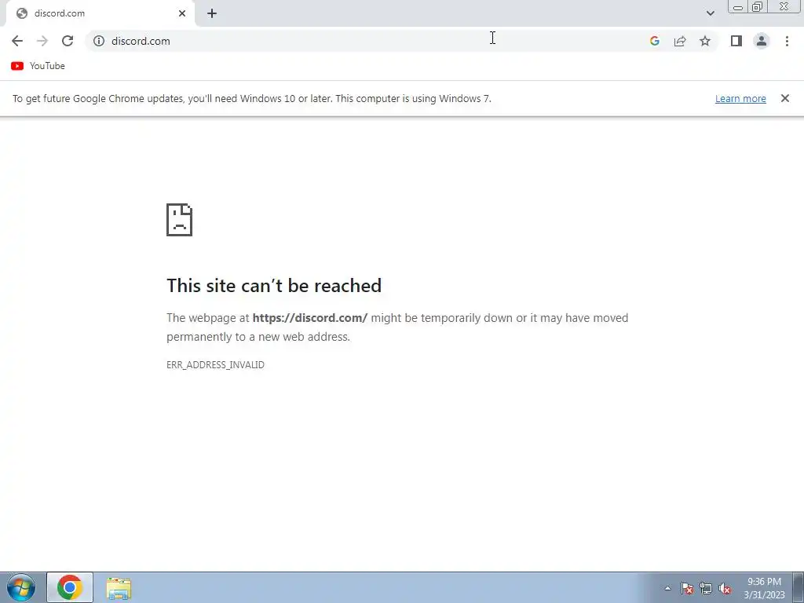Show hidden system tray icons
The width and height of the screenshot is (804, 603).
point(667,588)
